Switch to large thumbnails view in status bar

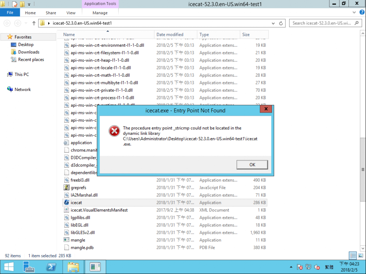360,256
